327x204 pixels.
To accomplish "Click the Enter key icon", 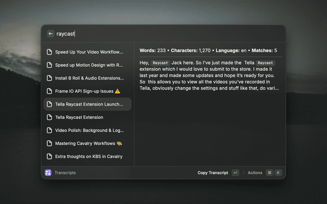I will tap(235, 173).
